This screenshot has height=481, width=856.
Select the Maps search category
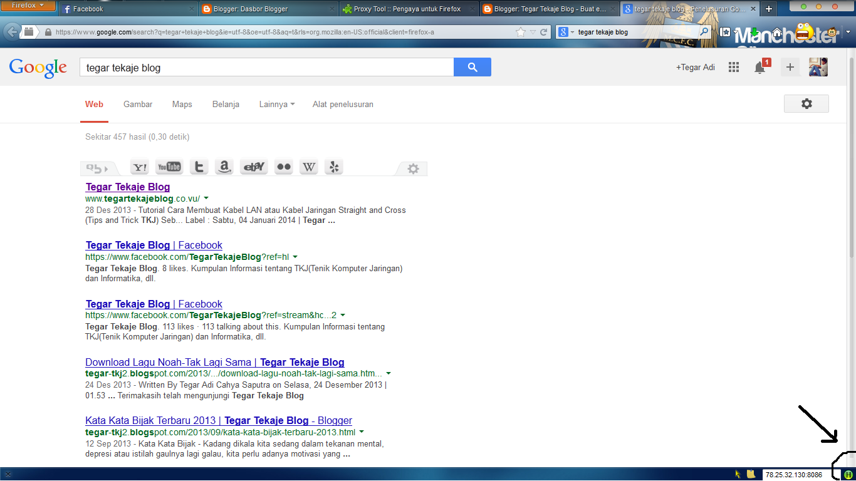[x=182, y=104]
